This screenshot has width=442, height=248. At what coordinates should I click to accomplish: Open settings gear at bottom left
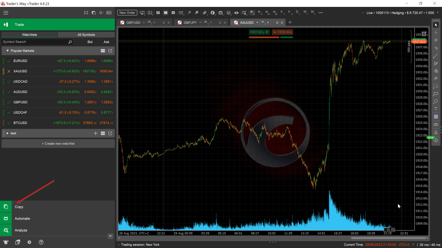(29, 242)
